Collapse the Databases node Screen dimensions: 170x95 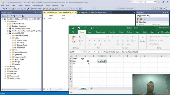point(5,21)
